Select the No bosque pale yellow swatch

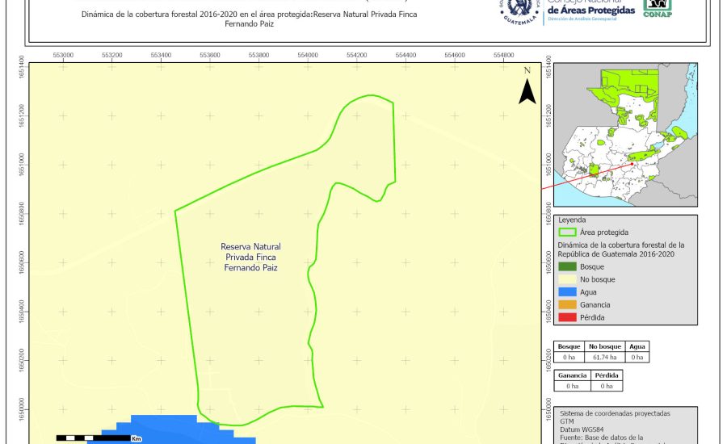pos(568,279)
